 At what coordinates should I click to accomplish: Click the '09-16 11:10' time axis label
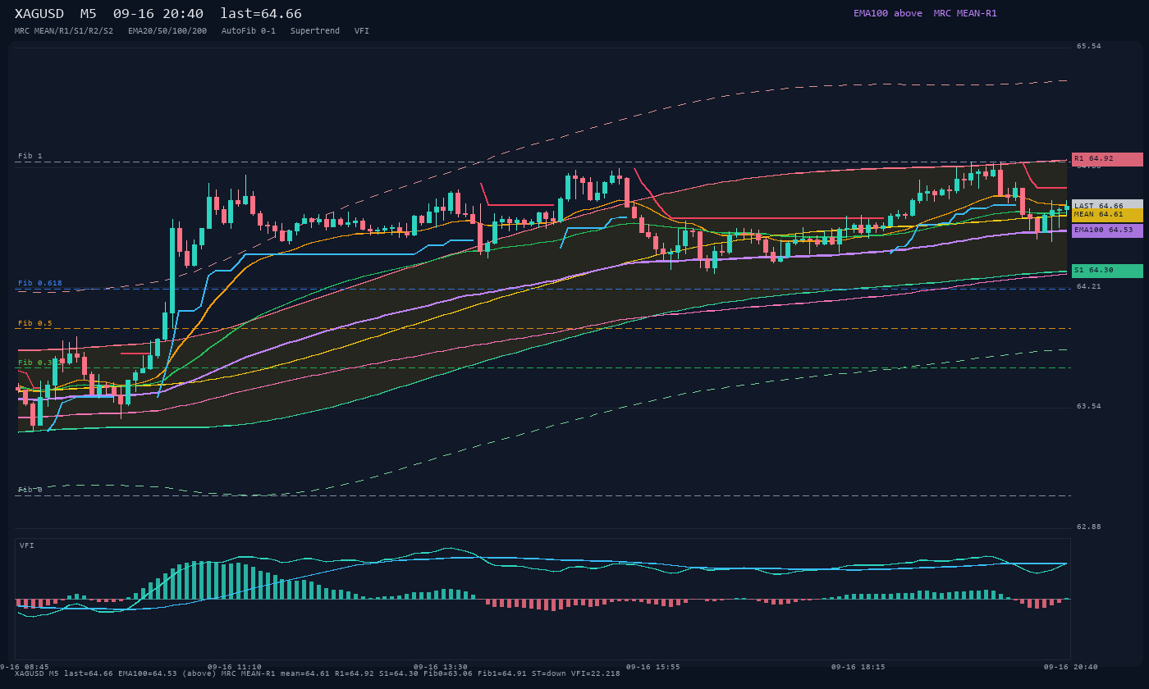[x=235, y=667]
